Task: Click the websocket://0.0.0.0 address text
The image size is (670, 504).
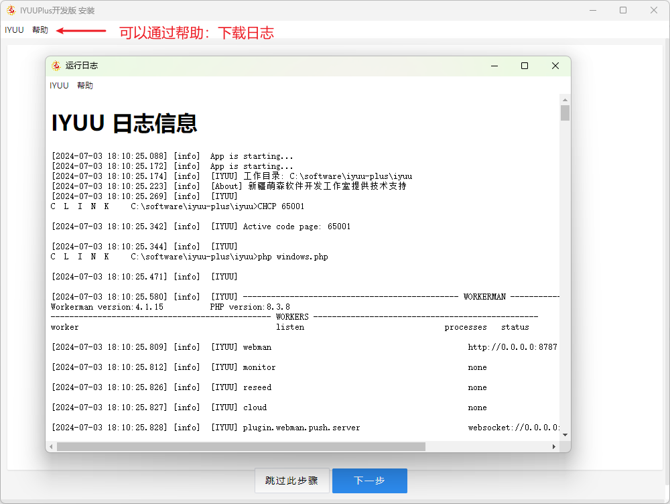Action: click(x=514, y=428)
